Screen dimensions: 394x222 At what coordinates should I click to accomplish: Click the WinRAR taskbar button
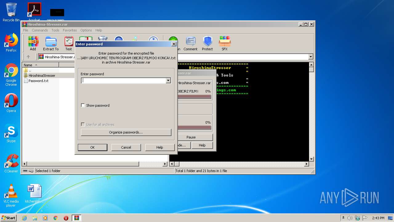(76, 218)
